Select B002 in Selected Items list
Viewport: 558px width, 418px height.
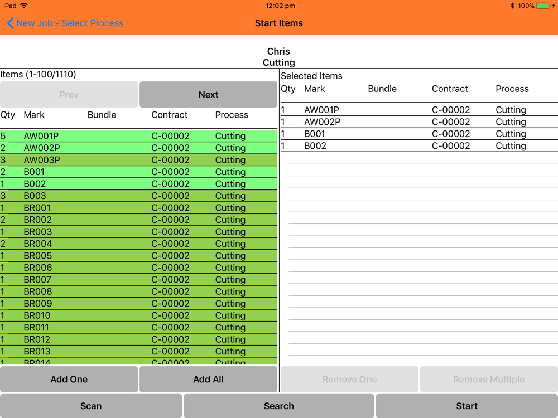(x=419, y=146)
